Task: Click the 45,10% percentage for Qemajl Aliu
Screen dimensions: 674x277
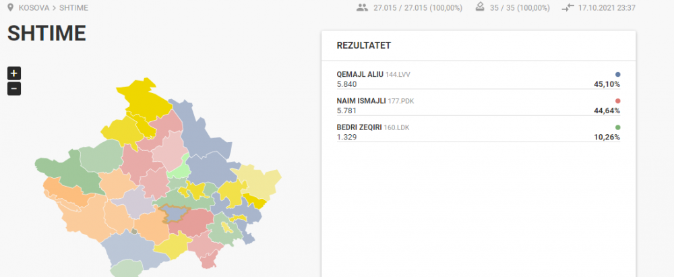Action: 607,84
